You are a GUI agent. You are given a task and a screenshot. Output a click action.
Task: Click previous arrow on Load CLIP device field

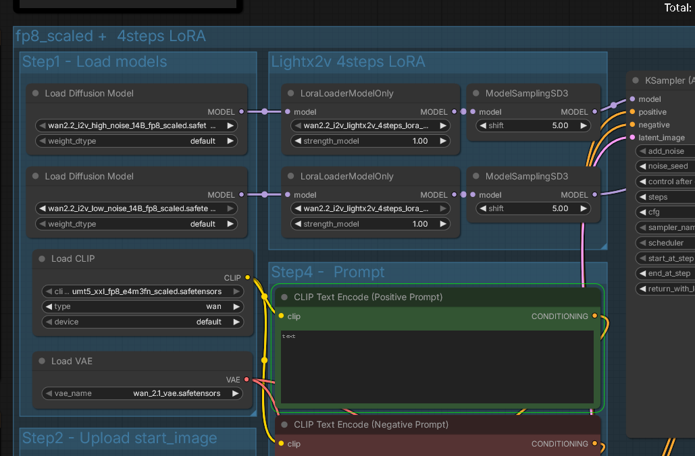tap(49, 322)
